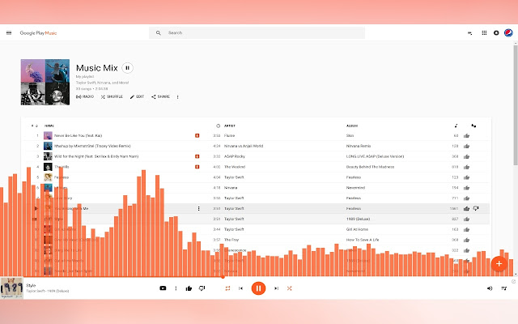Click the orange plus floating button

click(x=499, y=264)
